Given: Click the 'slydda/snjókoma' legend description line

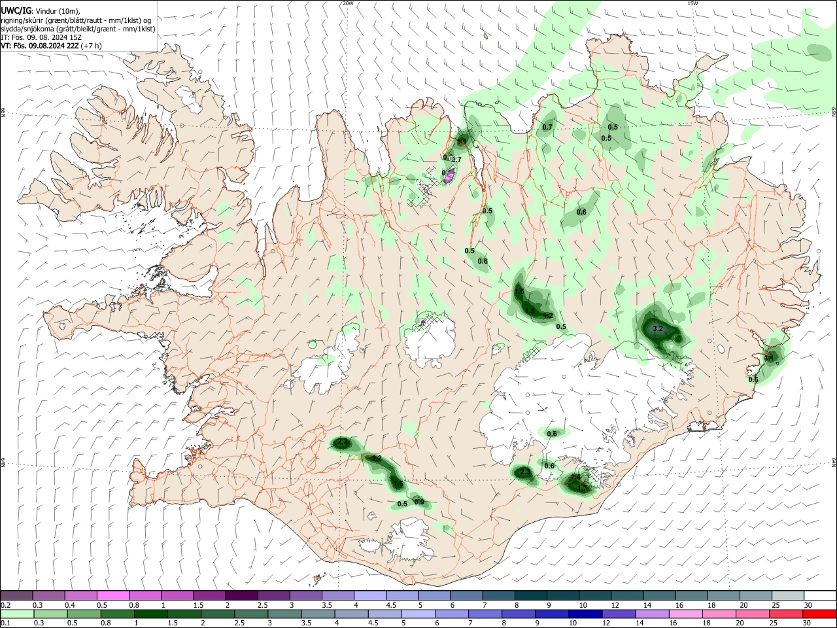Looking at the screenshot, I should tap(78, 29).
